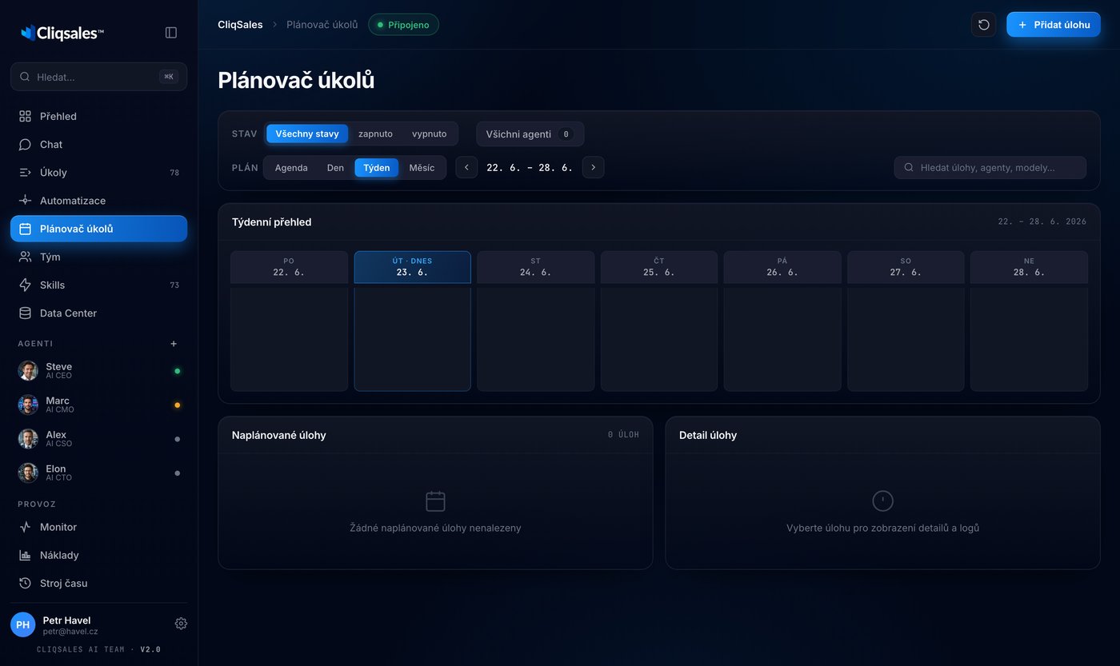Select the ST 24. 6. day header

pos(535,267)
